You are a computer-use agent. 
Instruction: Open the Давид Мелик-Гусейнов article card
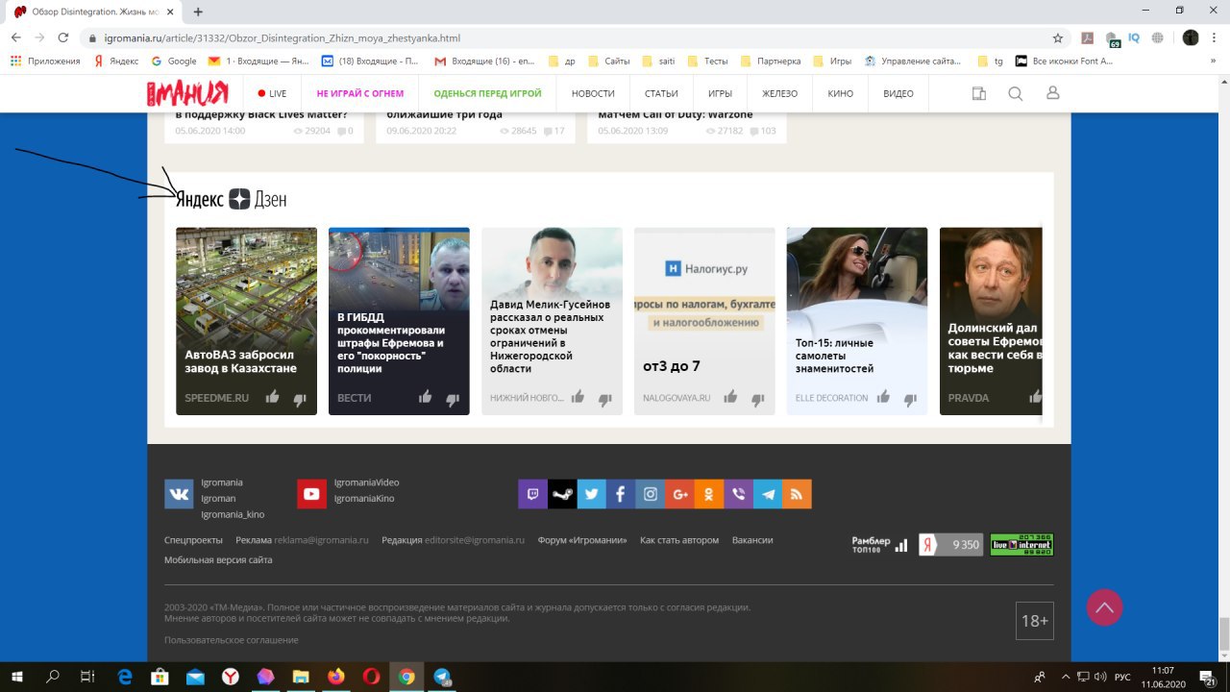coord(552,321)
